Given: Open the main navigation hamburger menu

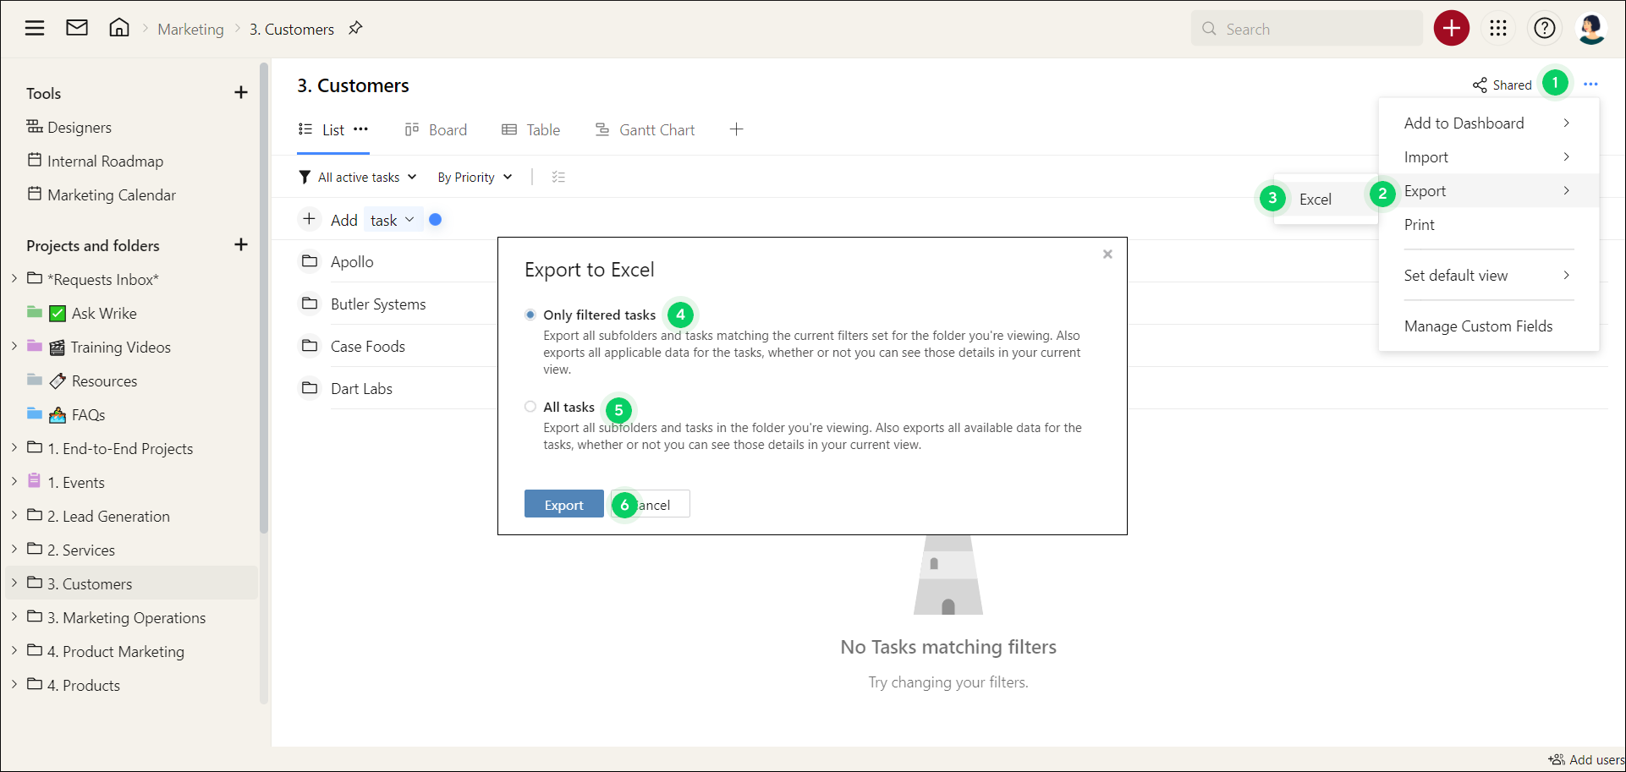Looking at the screenshot, I should pyautogui.click(x=35, y=27).
